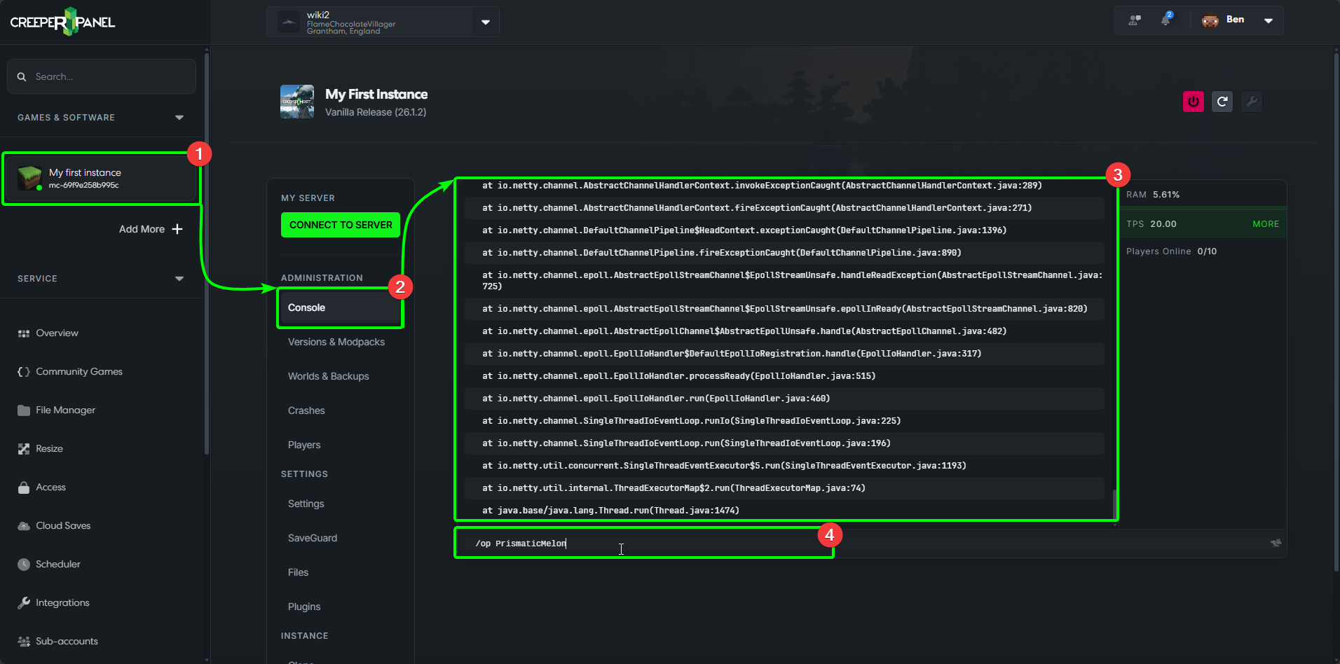Click the grass block instance icon
The width and height of the screenshot is (1340, 664).
click(x=29, y=178)
